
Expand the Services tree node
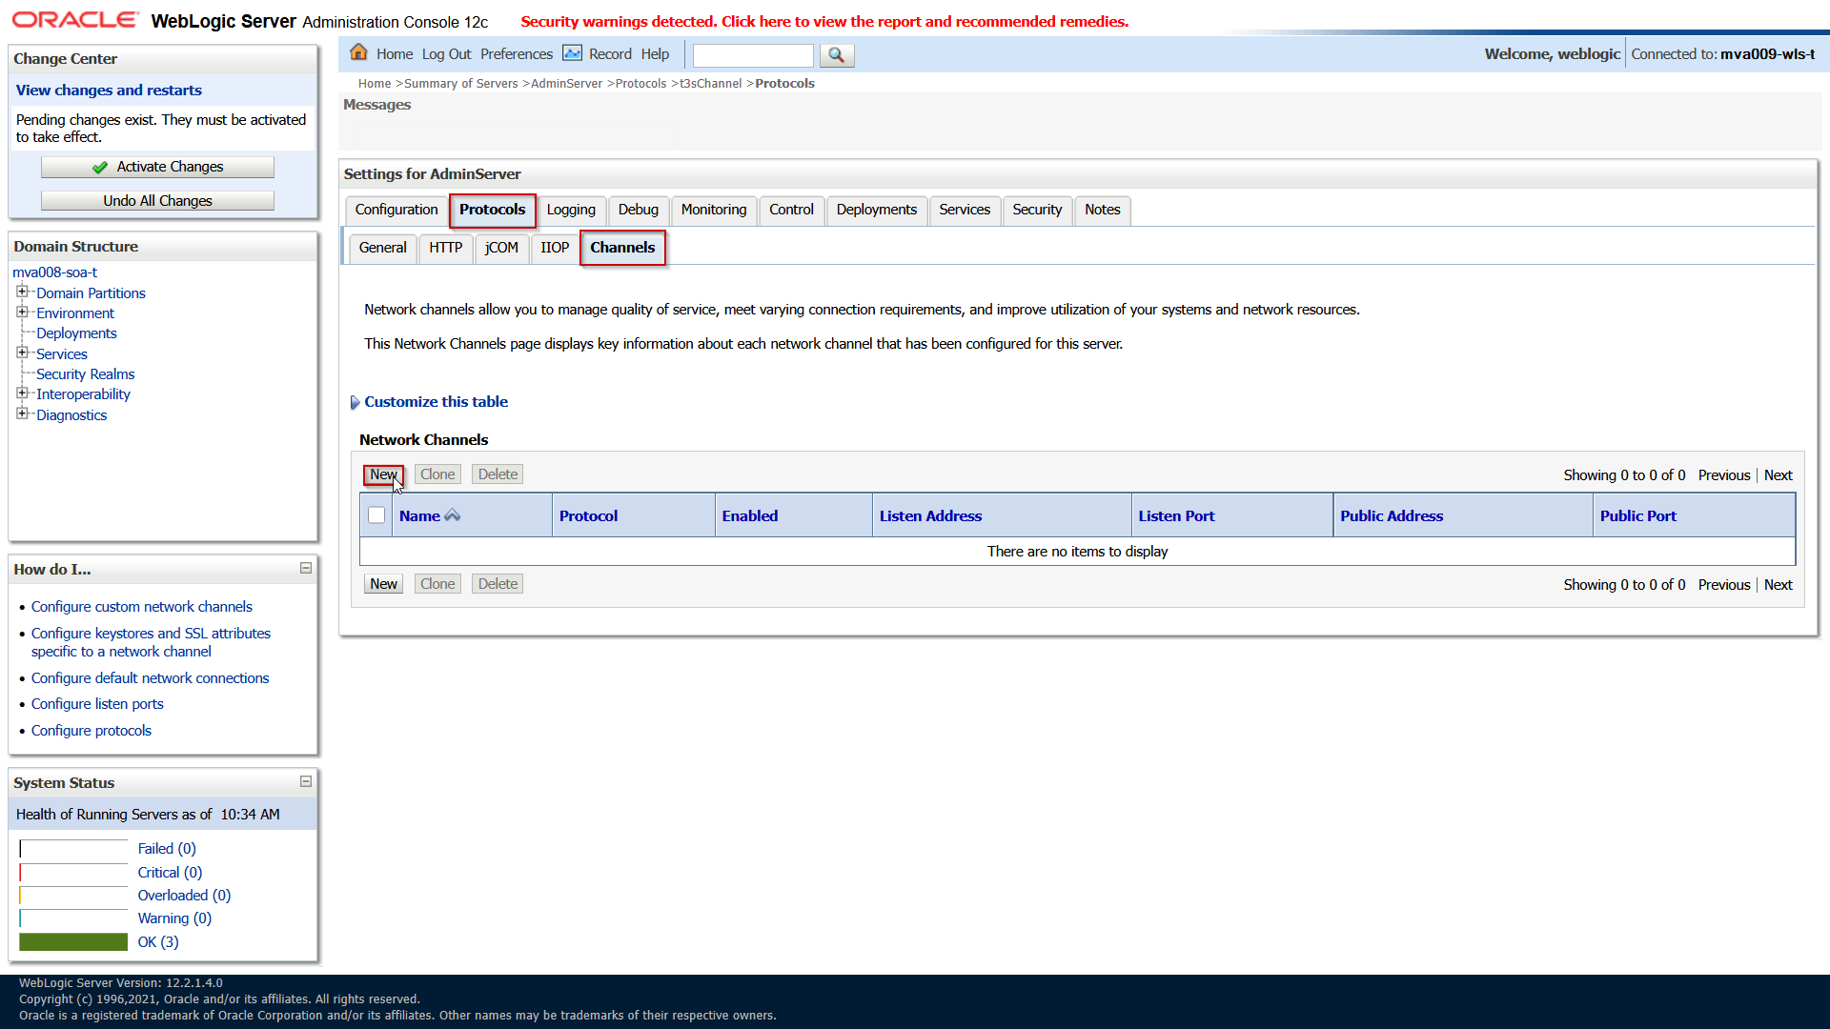coord(22,353)
